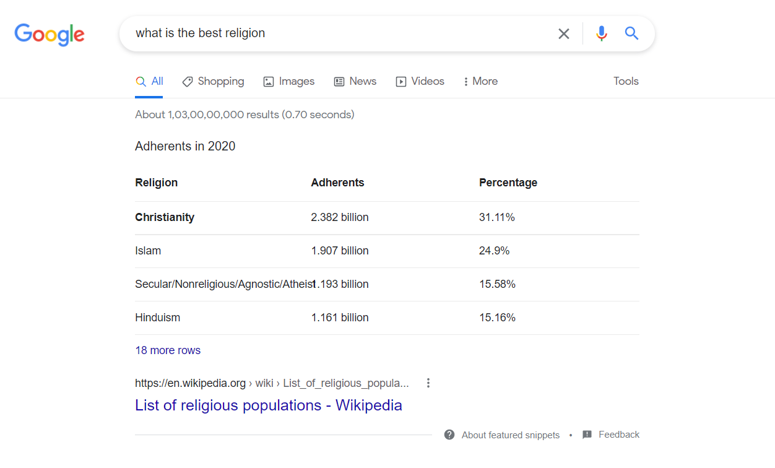Switch to the Videos tab
This screenshot has width=775, height=468.
[x=420, y=81]
